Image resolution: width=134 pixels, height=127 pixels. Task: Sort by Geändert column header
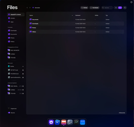tap(78, 15)
